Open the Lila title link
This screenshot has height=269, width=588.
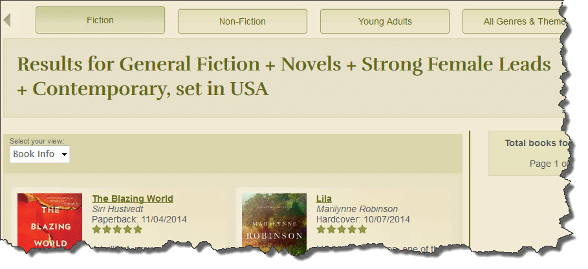pyautogui.click(x=323, y=199)
